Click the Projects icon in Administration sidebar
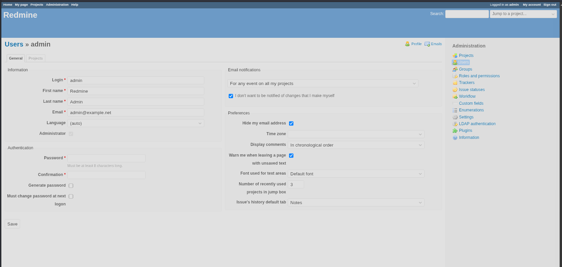Screen dimensions: 562x267 tap(455, 56)
